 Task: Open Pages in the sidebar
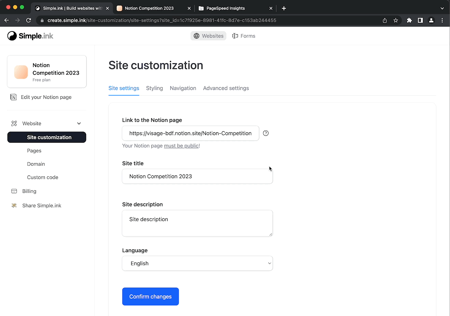(x=34, y=150)
